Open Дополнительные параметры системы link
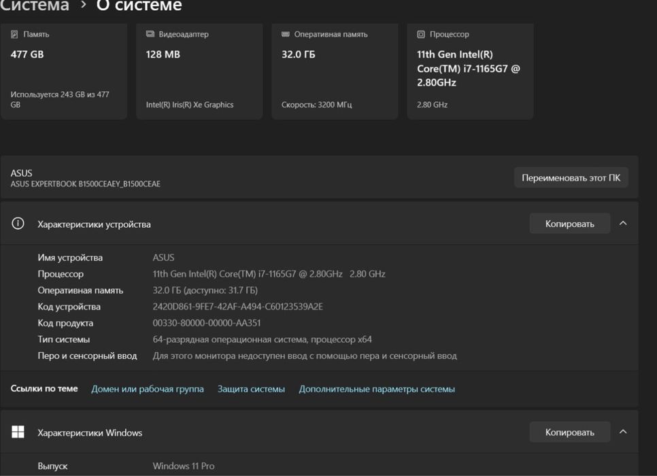 [x=377, y=389]
